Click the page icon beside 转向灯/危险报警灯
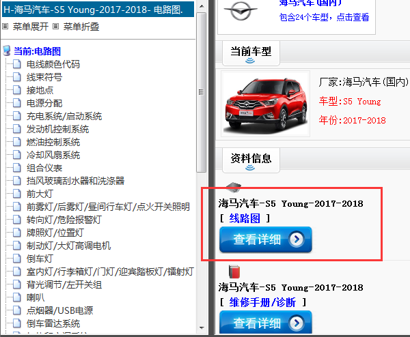 point(17,220)
